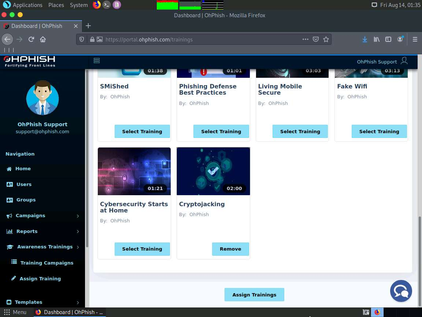Select Training for SMiShed

coord(142,131)
